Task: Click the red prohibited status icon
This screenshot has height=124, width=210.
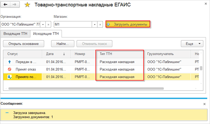Action: (x=9, y=69)
